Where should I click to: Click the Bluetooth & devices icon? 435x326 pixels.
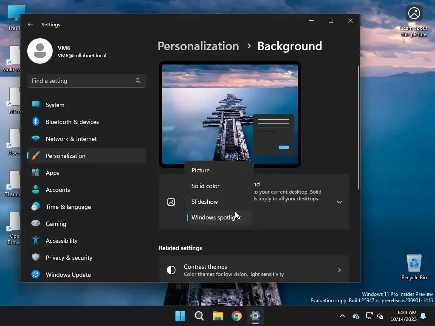click(x=36, y=121)
